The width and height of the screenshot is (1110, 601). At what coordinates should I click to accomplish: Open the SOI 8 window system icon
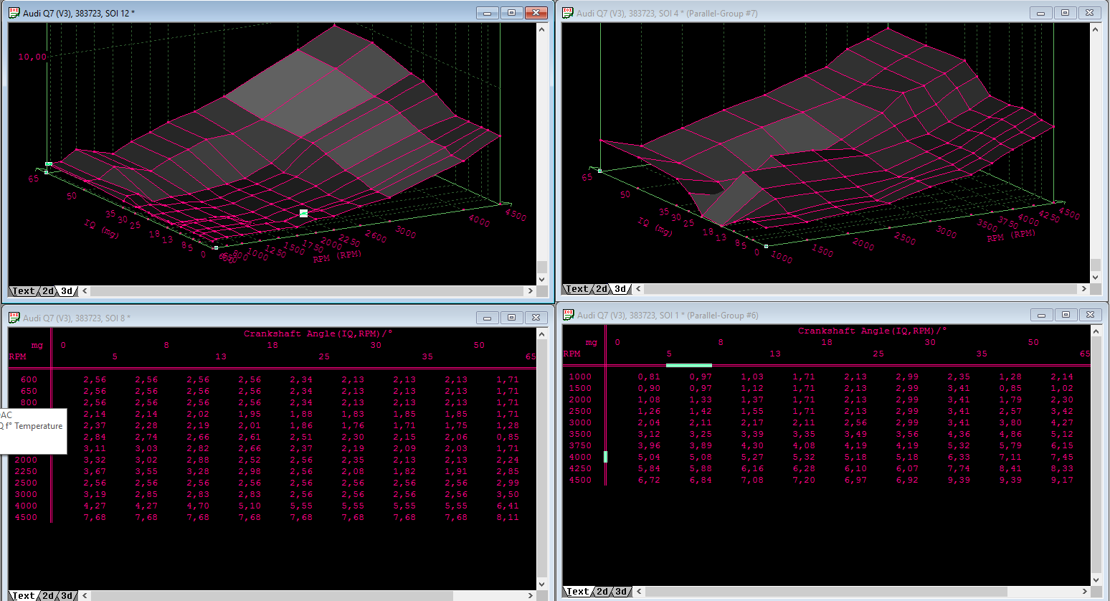[14, 318]
